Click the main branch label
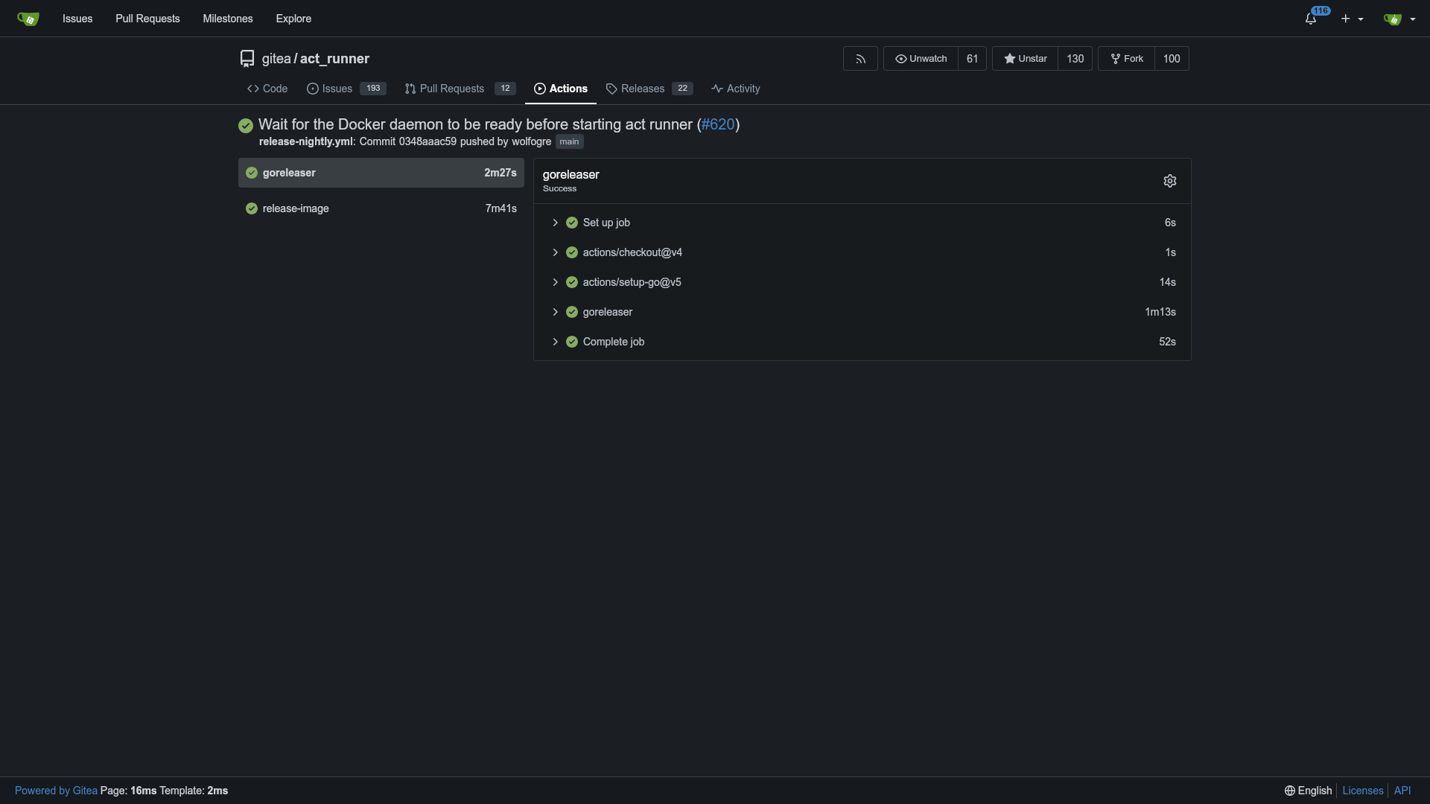Viewport: 1430px width, 804px height. point(569,141)
